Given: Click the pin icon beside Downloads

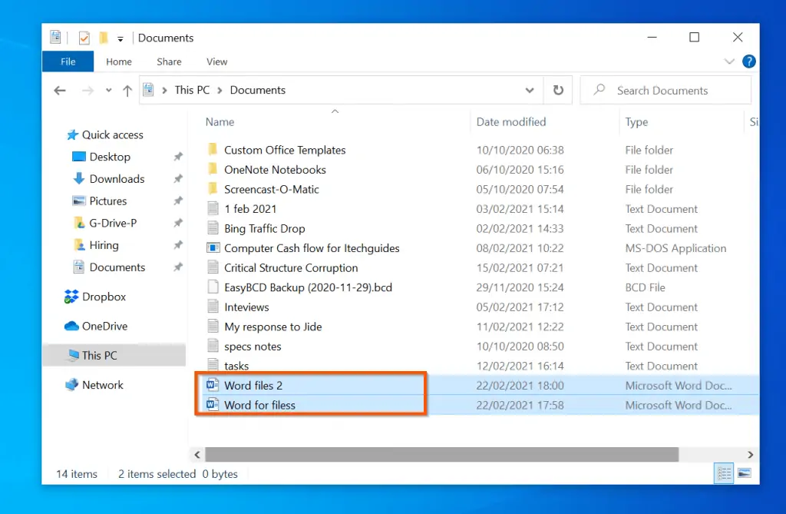Looking at the screenshot, I should [178, 179].
